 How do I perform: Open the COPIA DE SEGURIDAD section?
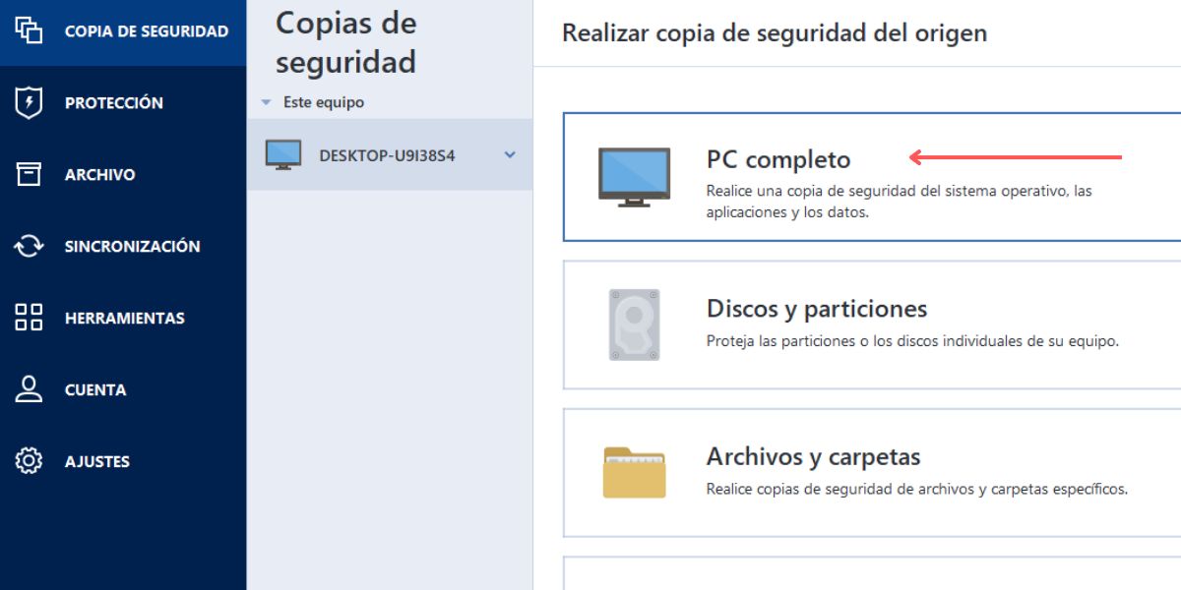pyautogui.click(x=123, y=31)
